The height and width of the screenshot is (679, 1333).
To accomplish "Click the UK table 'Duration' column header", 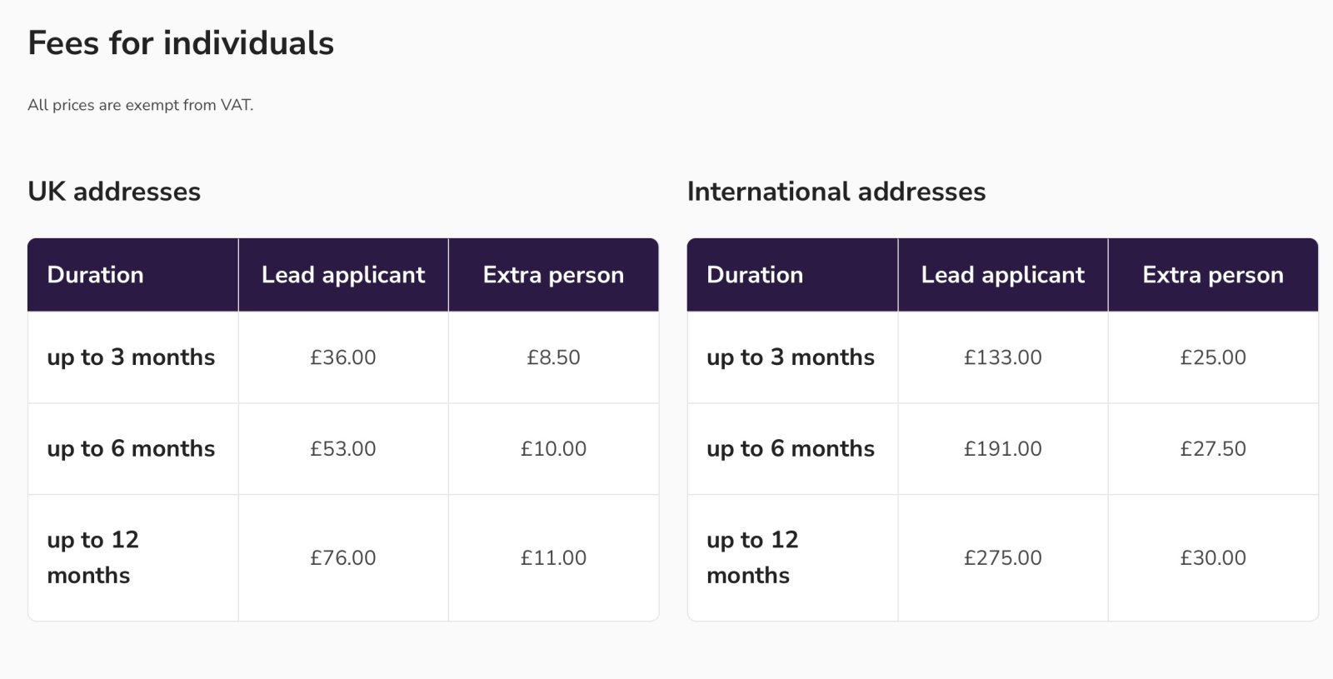I will (x=132, y=275).
